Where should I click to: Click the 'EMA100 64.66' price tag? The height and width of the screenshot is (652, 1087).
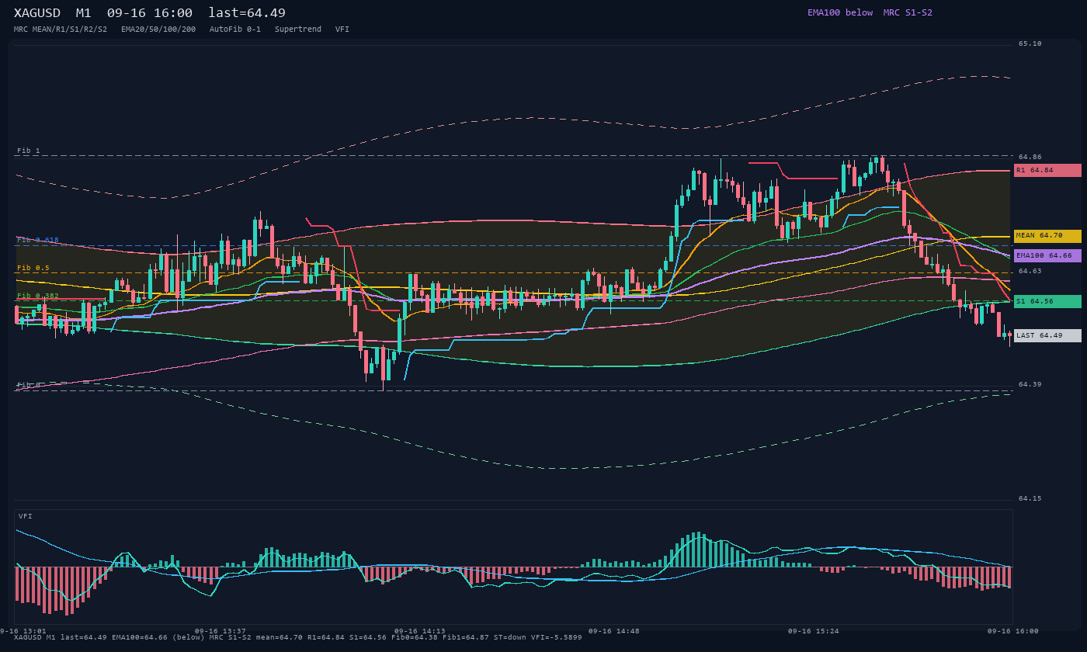(x=1047, y=255)
